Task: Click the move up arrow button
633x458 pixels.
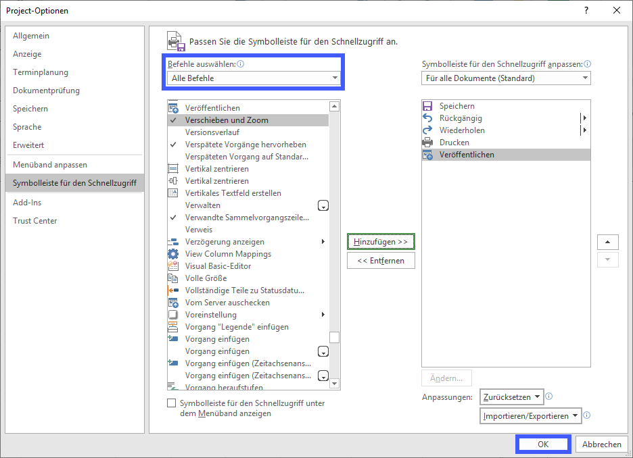Action: pyautogui.click(x=607, y=242)
